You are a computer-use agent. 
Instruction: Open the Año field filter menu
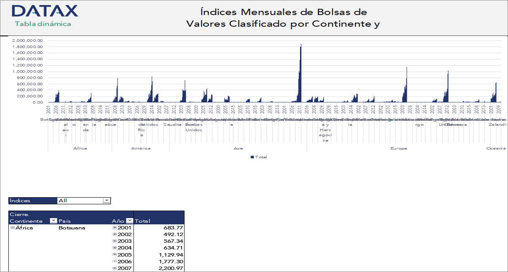point(129,220)
